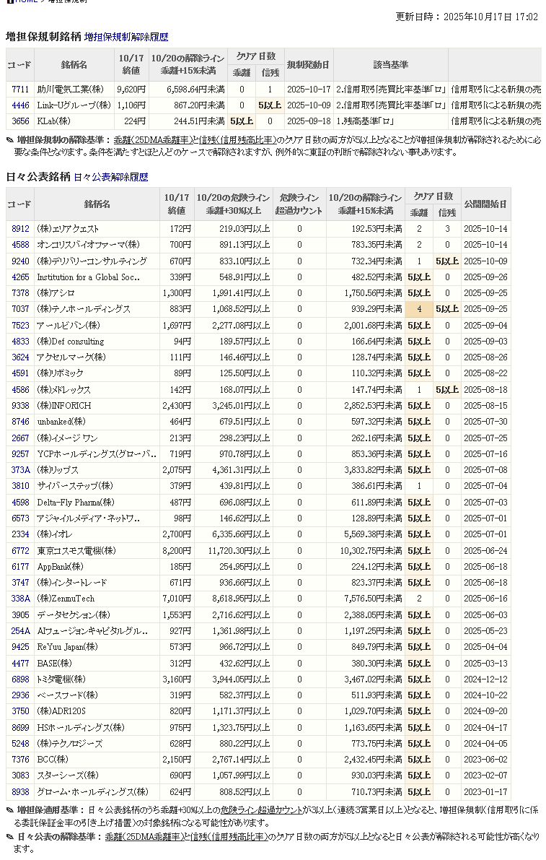546x860 pixels.
Task: Open the 日々公表解除履歴 link
Action: click(x=110, y=176)
